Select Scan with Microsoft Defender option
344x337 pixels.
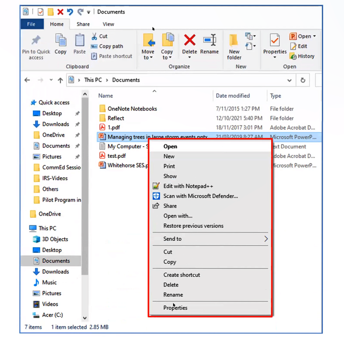click(200, 196)
